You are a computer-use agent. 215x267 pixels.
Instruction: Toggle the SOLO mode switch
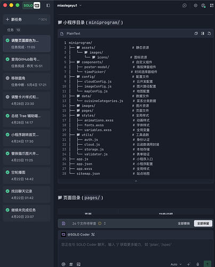(x=31, y=5)
